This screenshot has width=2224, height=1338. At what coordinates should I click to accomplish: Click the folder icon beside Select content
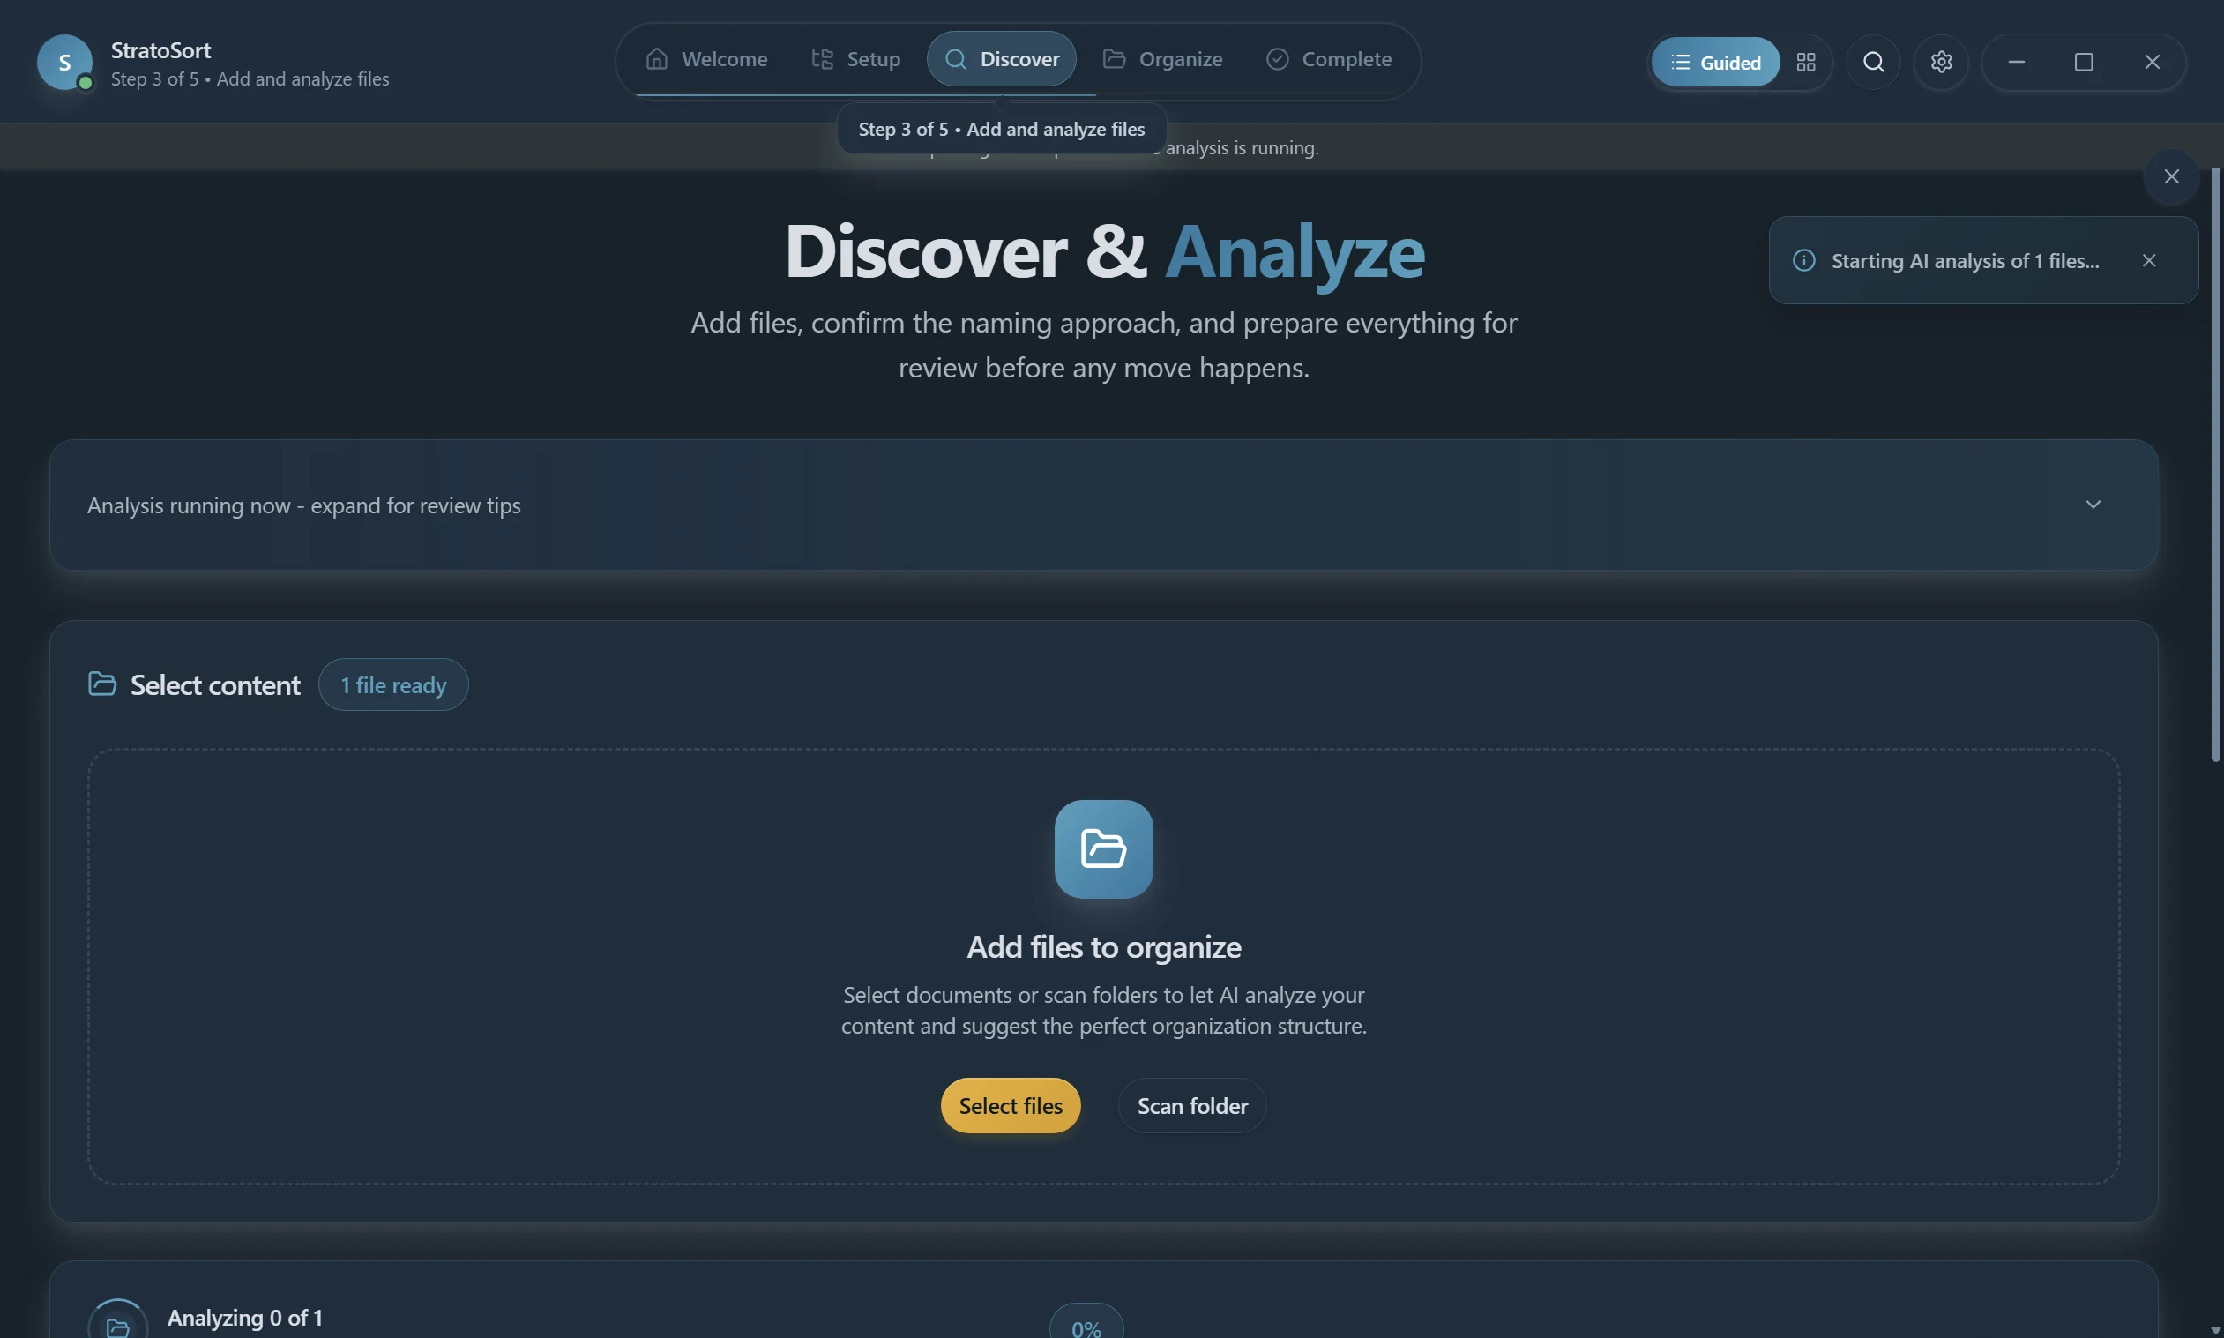102,684
